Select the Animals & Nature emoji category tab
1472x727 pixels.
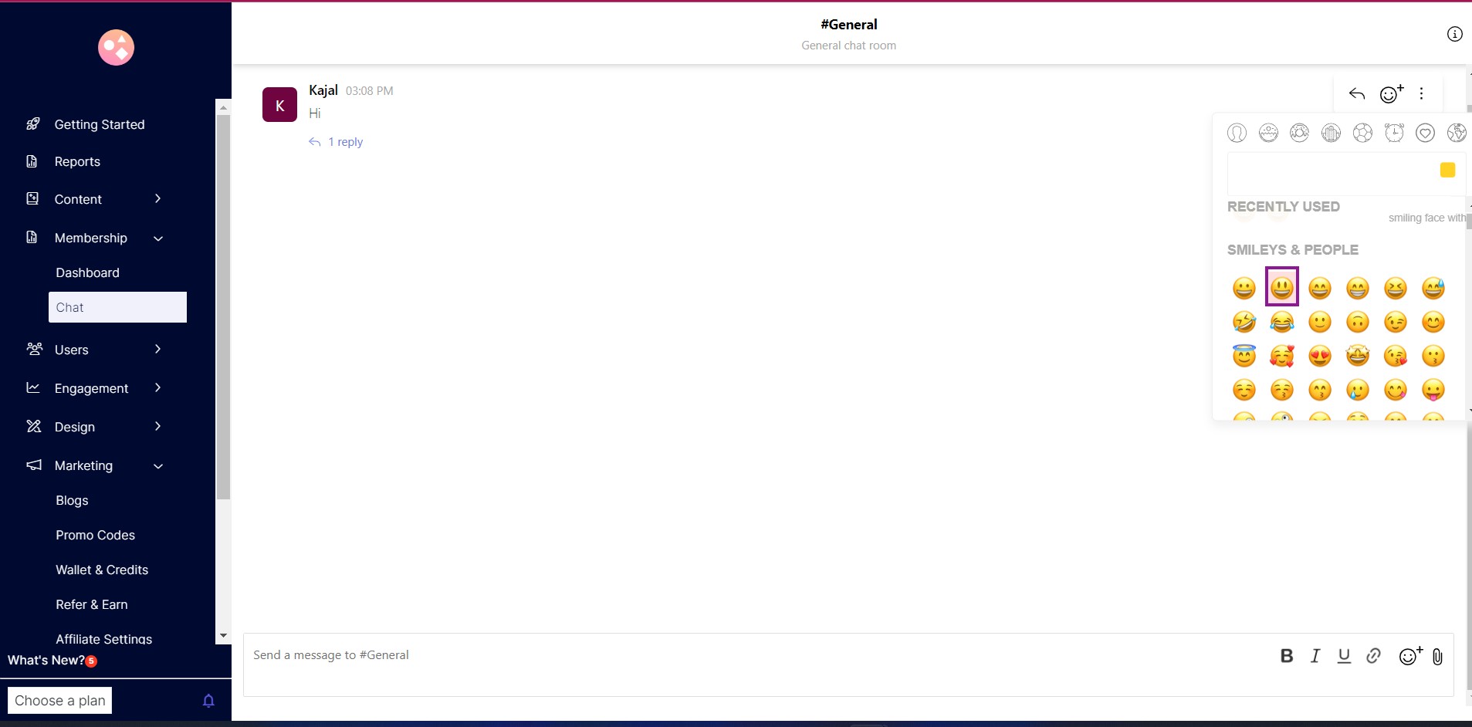pos(1268,133)
